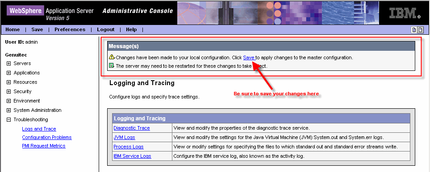Select Logout in the top menu bar

tap(105, 29)
